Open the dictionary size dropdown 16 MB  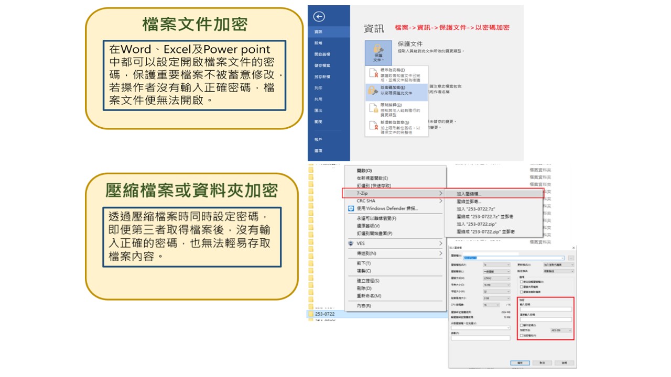496,285
